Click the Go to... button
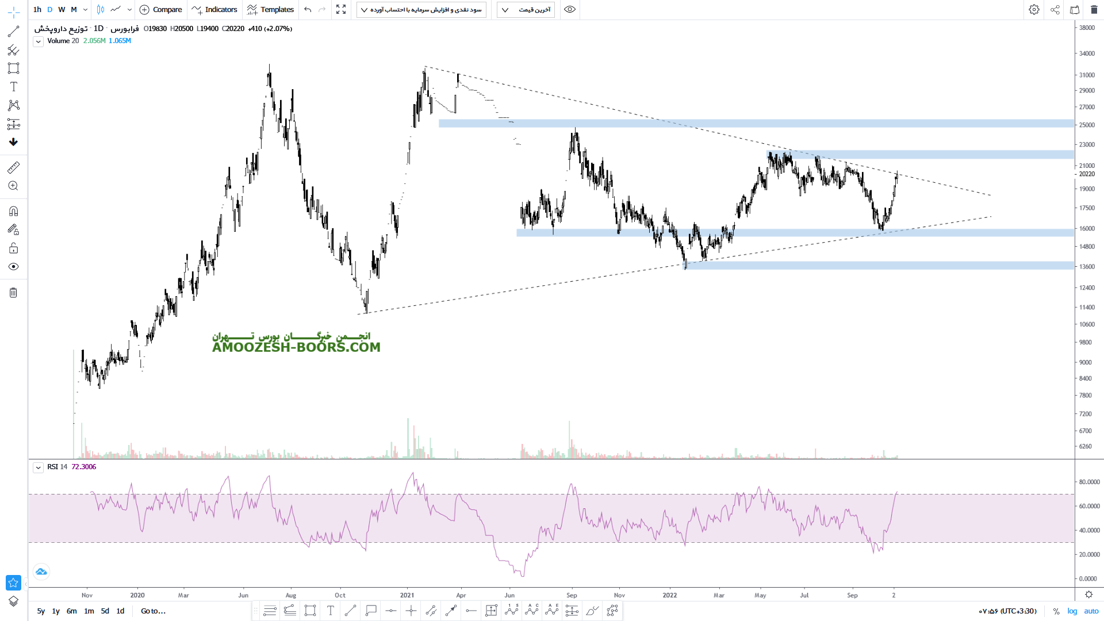 coord(153,611)
